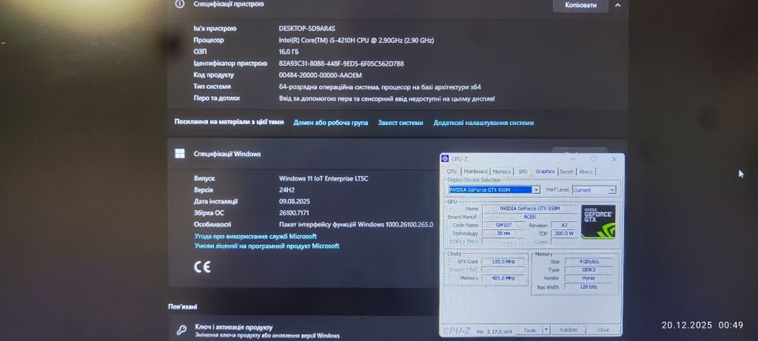Click the Memory Vendor value Hynix
The height and width of the screenshot is (341, 758).
pyautogui.click(x=588, y=278)
